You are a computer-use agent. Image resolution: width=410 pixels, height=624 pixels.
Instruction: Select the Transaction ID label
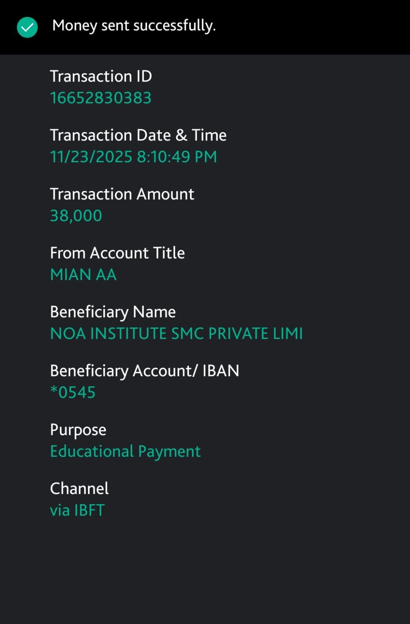pos(101,76)
